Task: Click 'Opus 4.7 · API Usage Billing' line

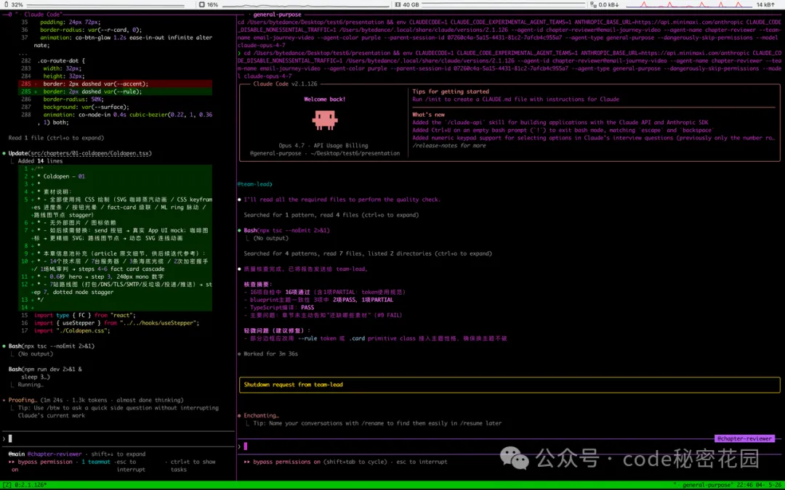Action: pyautogui.click(x=323, y=145)
